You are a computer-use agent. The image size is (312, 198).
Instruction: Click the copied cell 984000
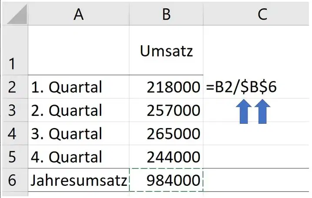point(166,180)
